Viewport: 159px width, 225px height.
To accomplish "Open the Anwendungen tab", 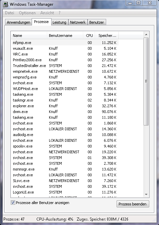I will [19, 22].
